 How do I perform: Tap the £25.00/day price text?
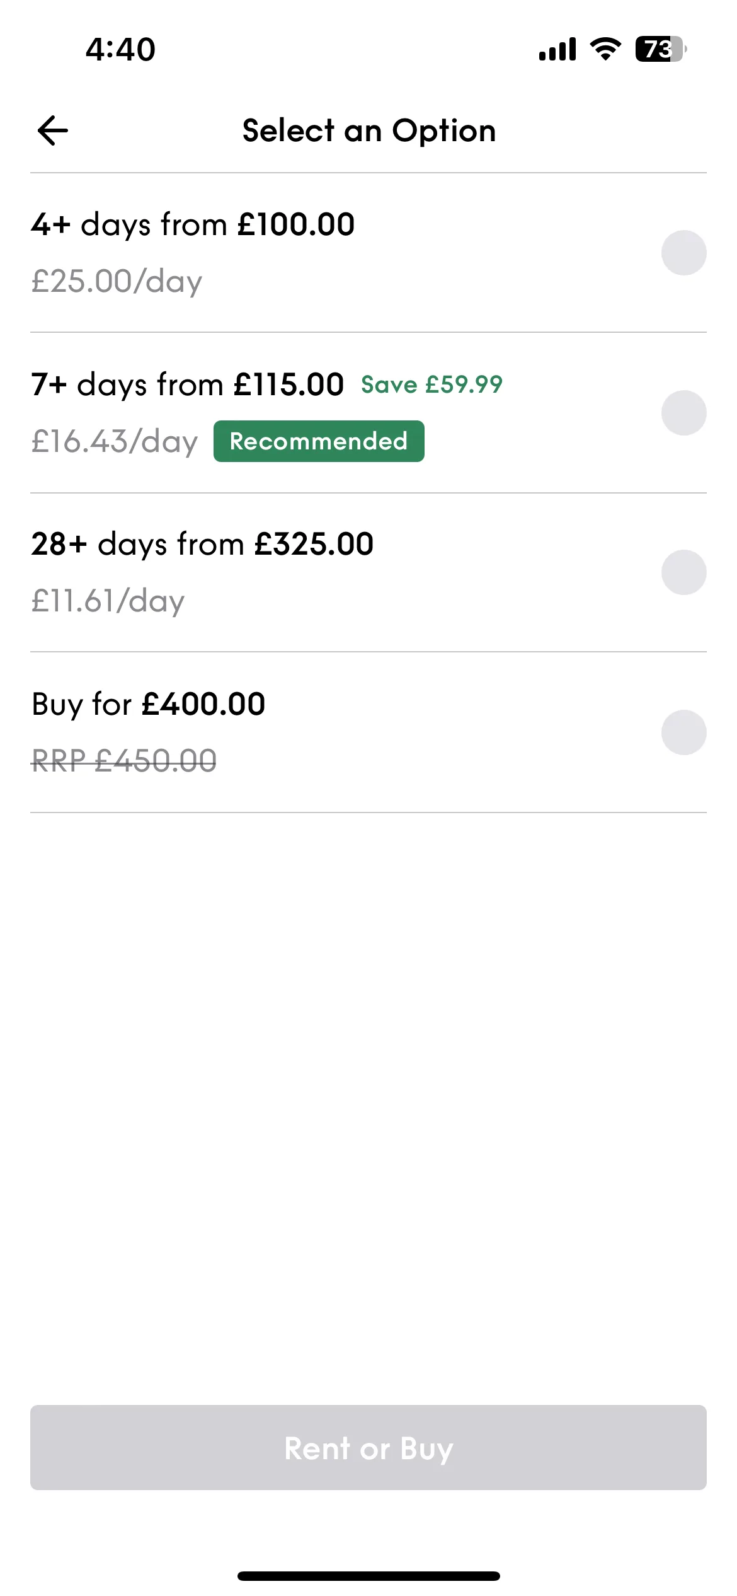[117, 281]
